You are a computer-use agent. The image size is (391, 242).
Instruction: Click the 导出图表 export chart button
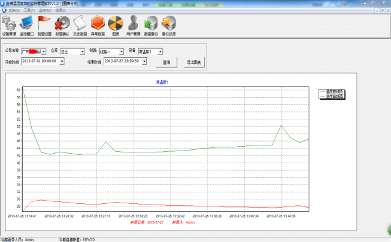click(194, 62)
